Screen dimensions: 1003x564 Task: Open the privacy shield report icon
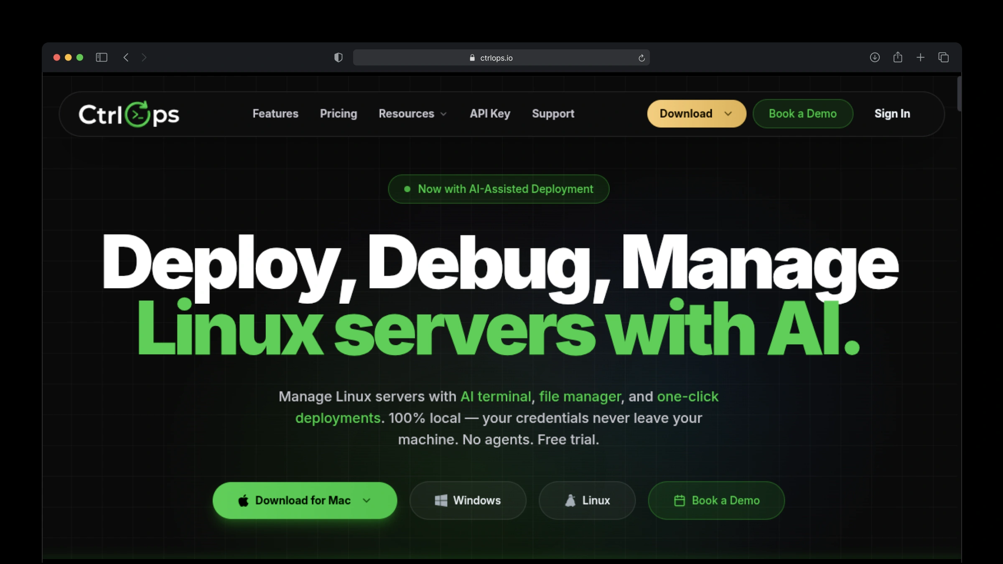[x=339, y=58]
